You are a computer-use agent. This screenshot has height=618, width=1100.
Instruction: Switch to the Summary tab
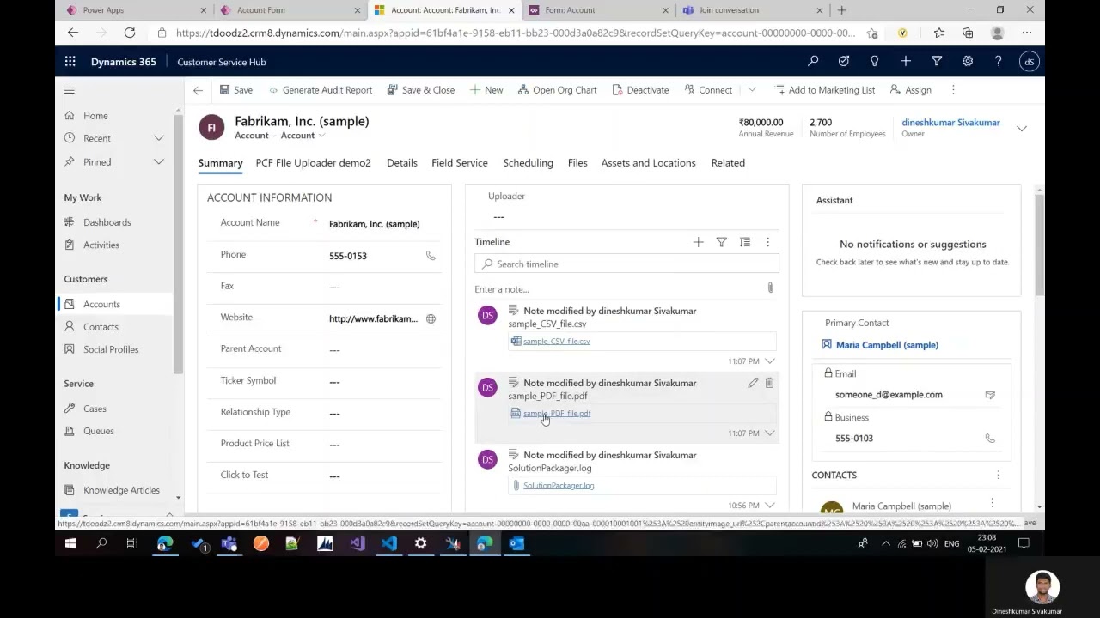220,163
